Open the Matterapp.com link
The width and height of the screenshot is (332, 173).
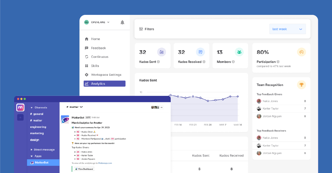[x=105, y=163]
